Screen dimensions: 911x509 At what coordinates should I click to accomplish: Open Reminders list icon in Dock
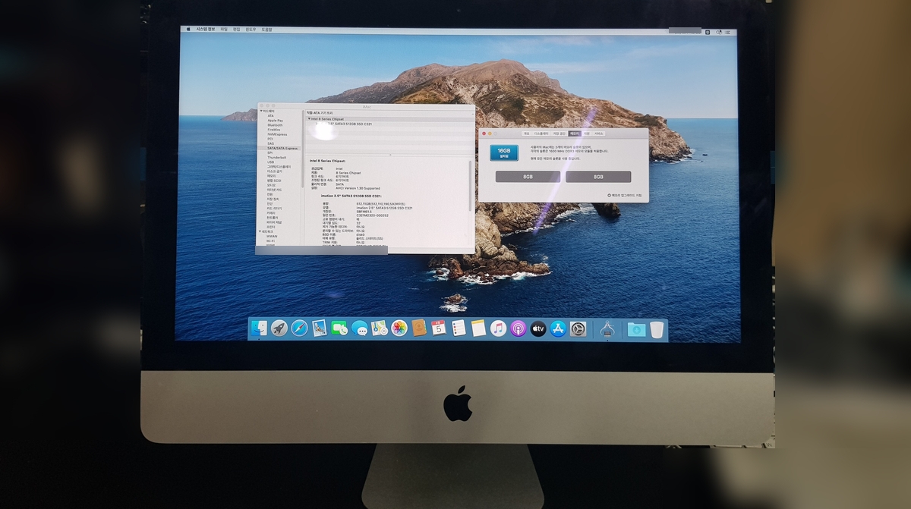click(459, 328)
